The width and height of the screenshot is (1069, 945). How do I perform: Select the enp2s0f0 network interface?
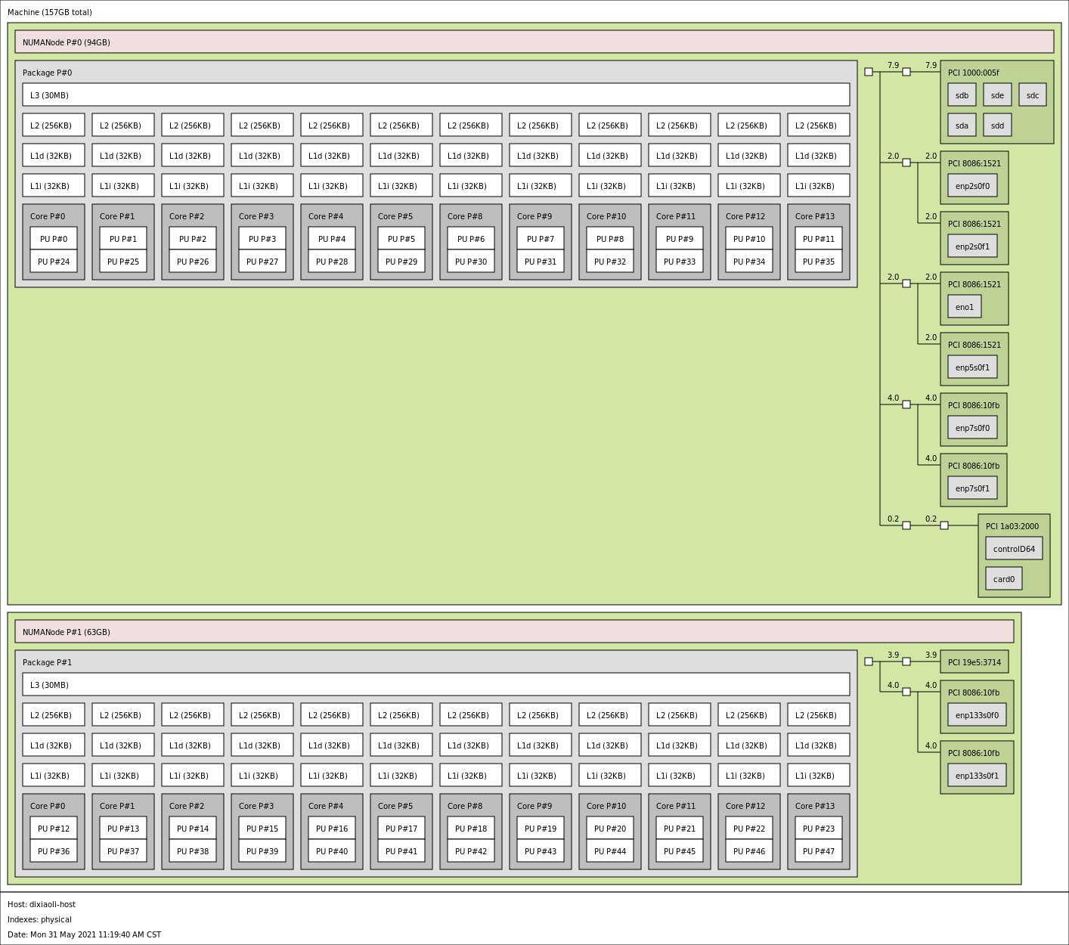(972, 186)
